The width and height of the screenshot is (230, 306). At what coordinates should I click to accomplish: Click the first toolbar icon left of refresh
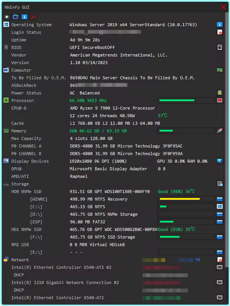(6, 17)
